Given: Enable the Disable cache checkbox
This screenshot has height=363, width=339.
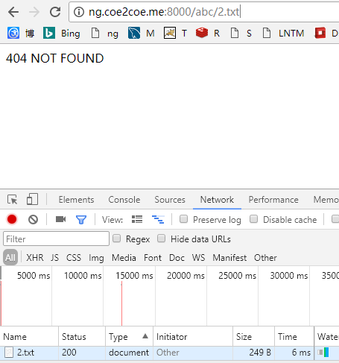Looking at the screenshot, I should [253, 219].
